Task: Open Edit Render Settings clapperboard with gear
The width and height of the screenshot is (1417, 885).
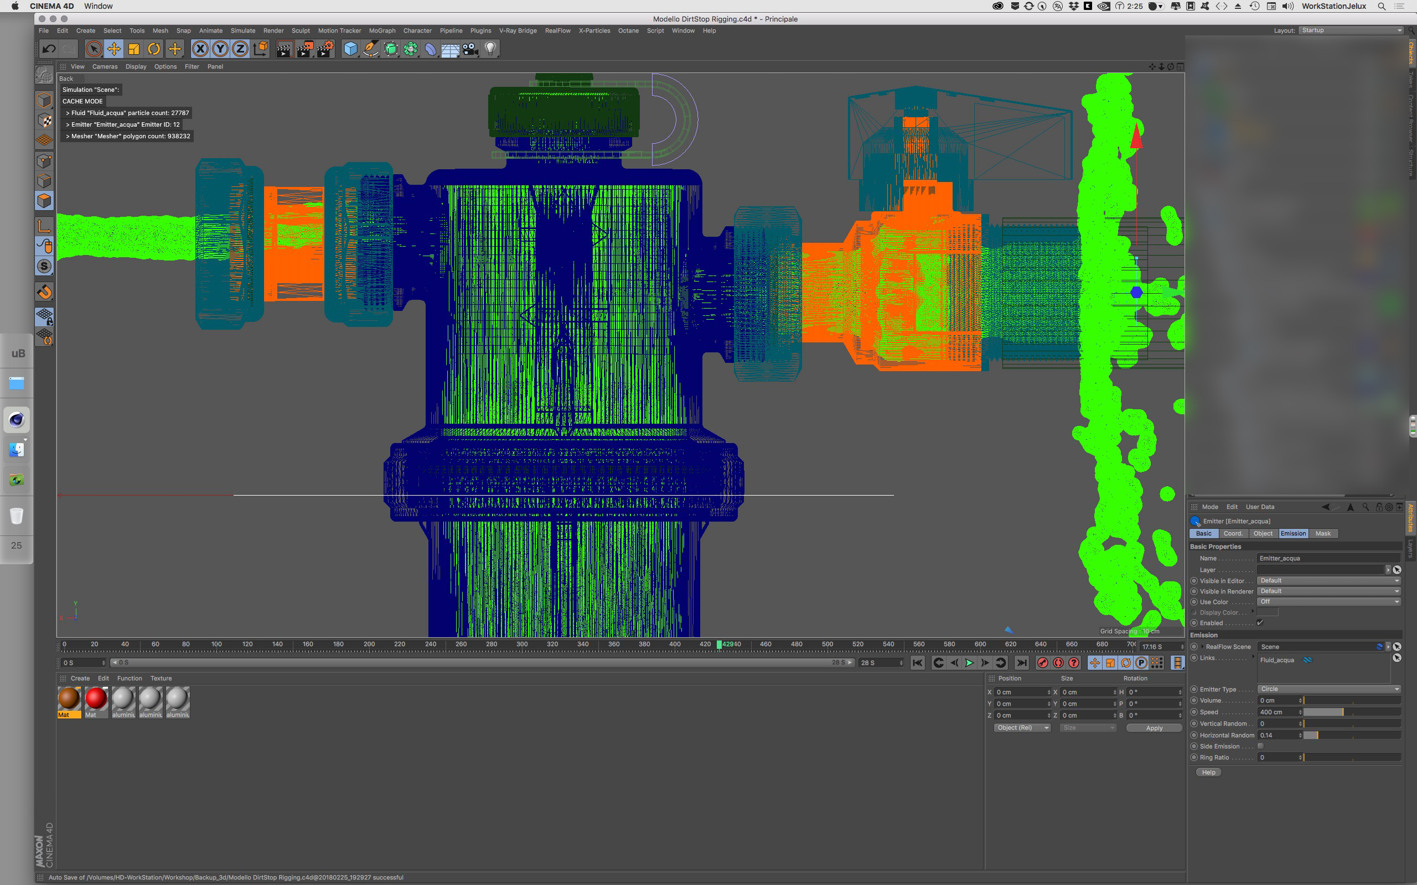Action: [x=325, y=49]
